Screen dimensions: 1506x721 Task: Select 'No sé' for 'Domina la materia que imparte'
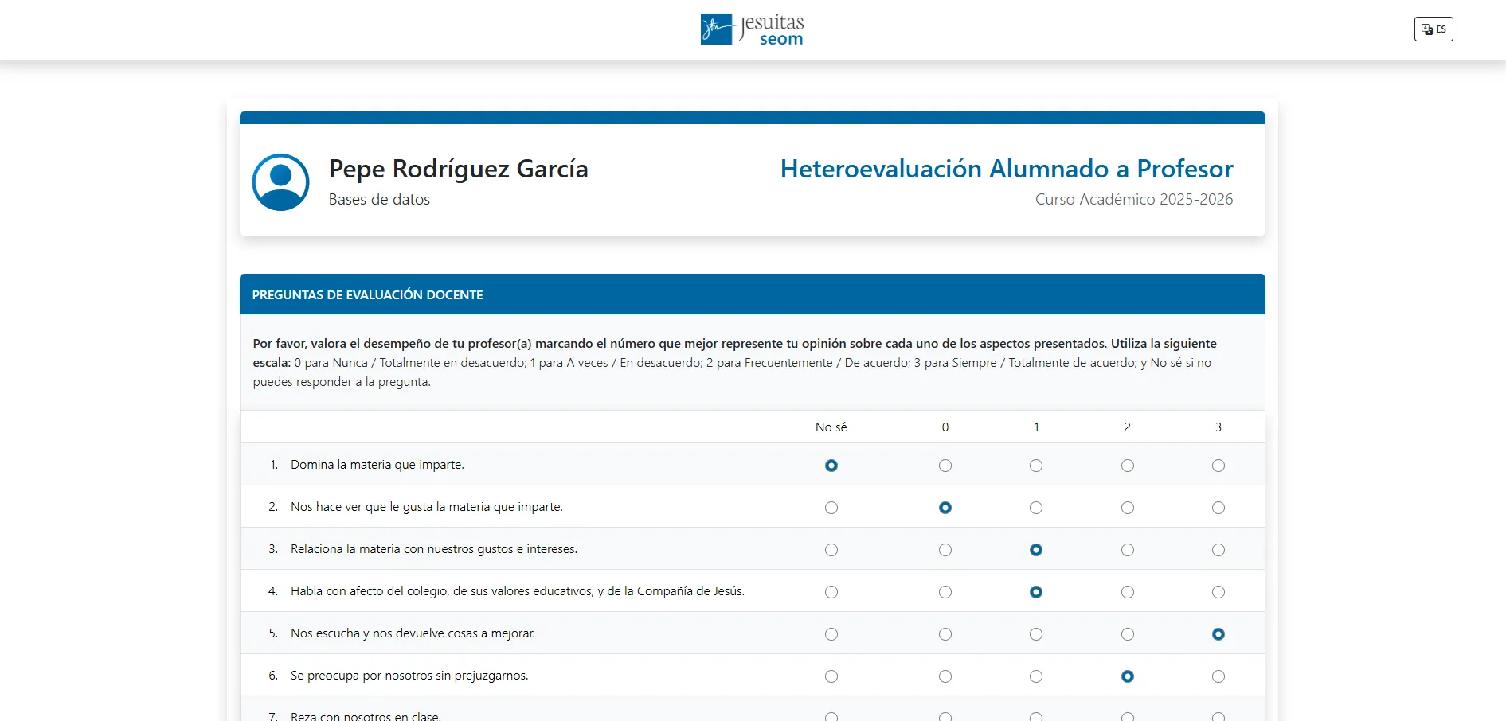(x=831, y=466)
